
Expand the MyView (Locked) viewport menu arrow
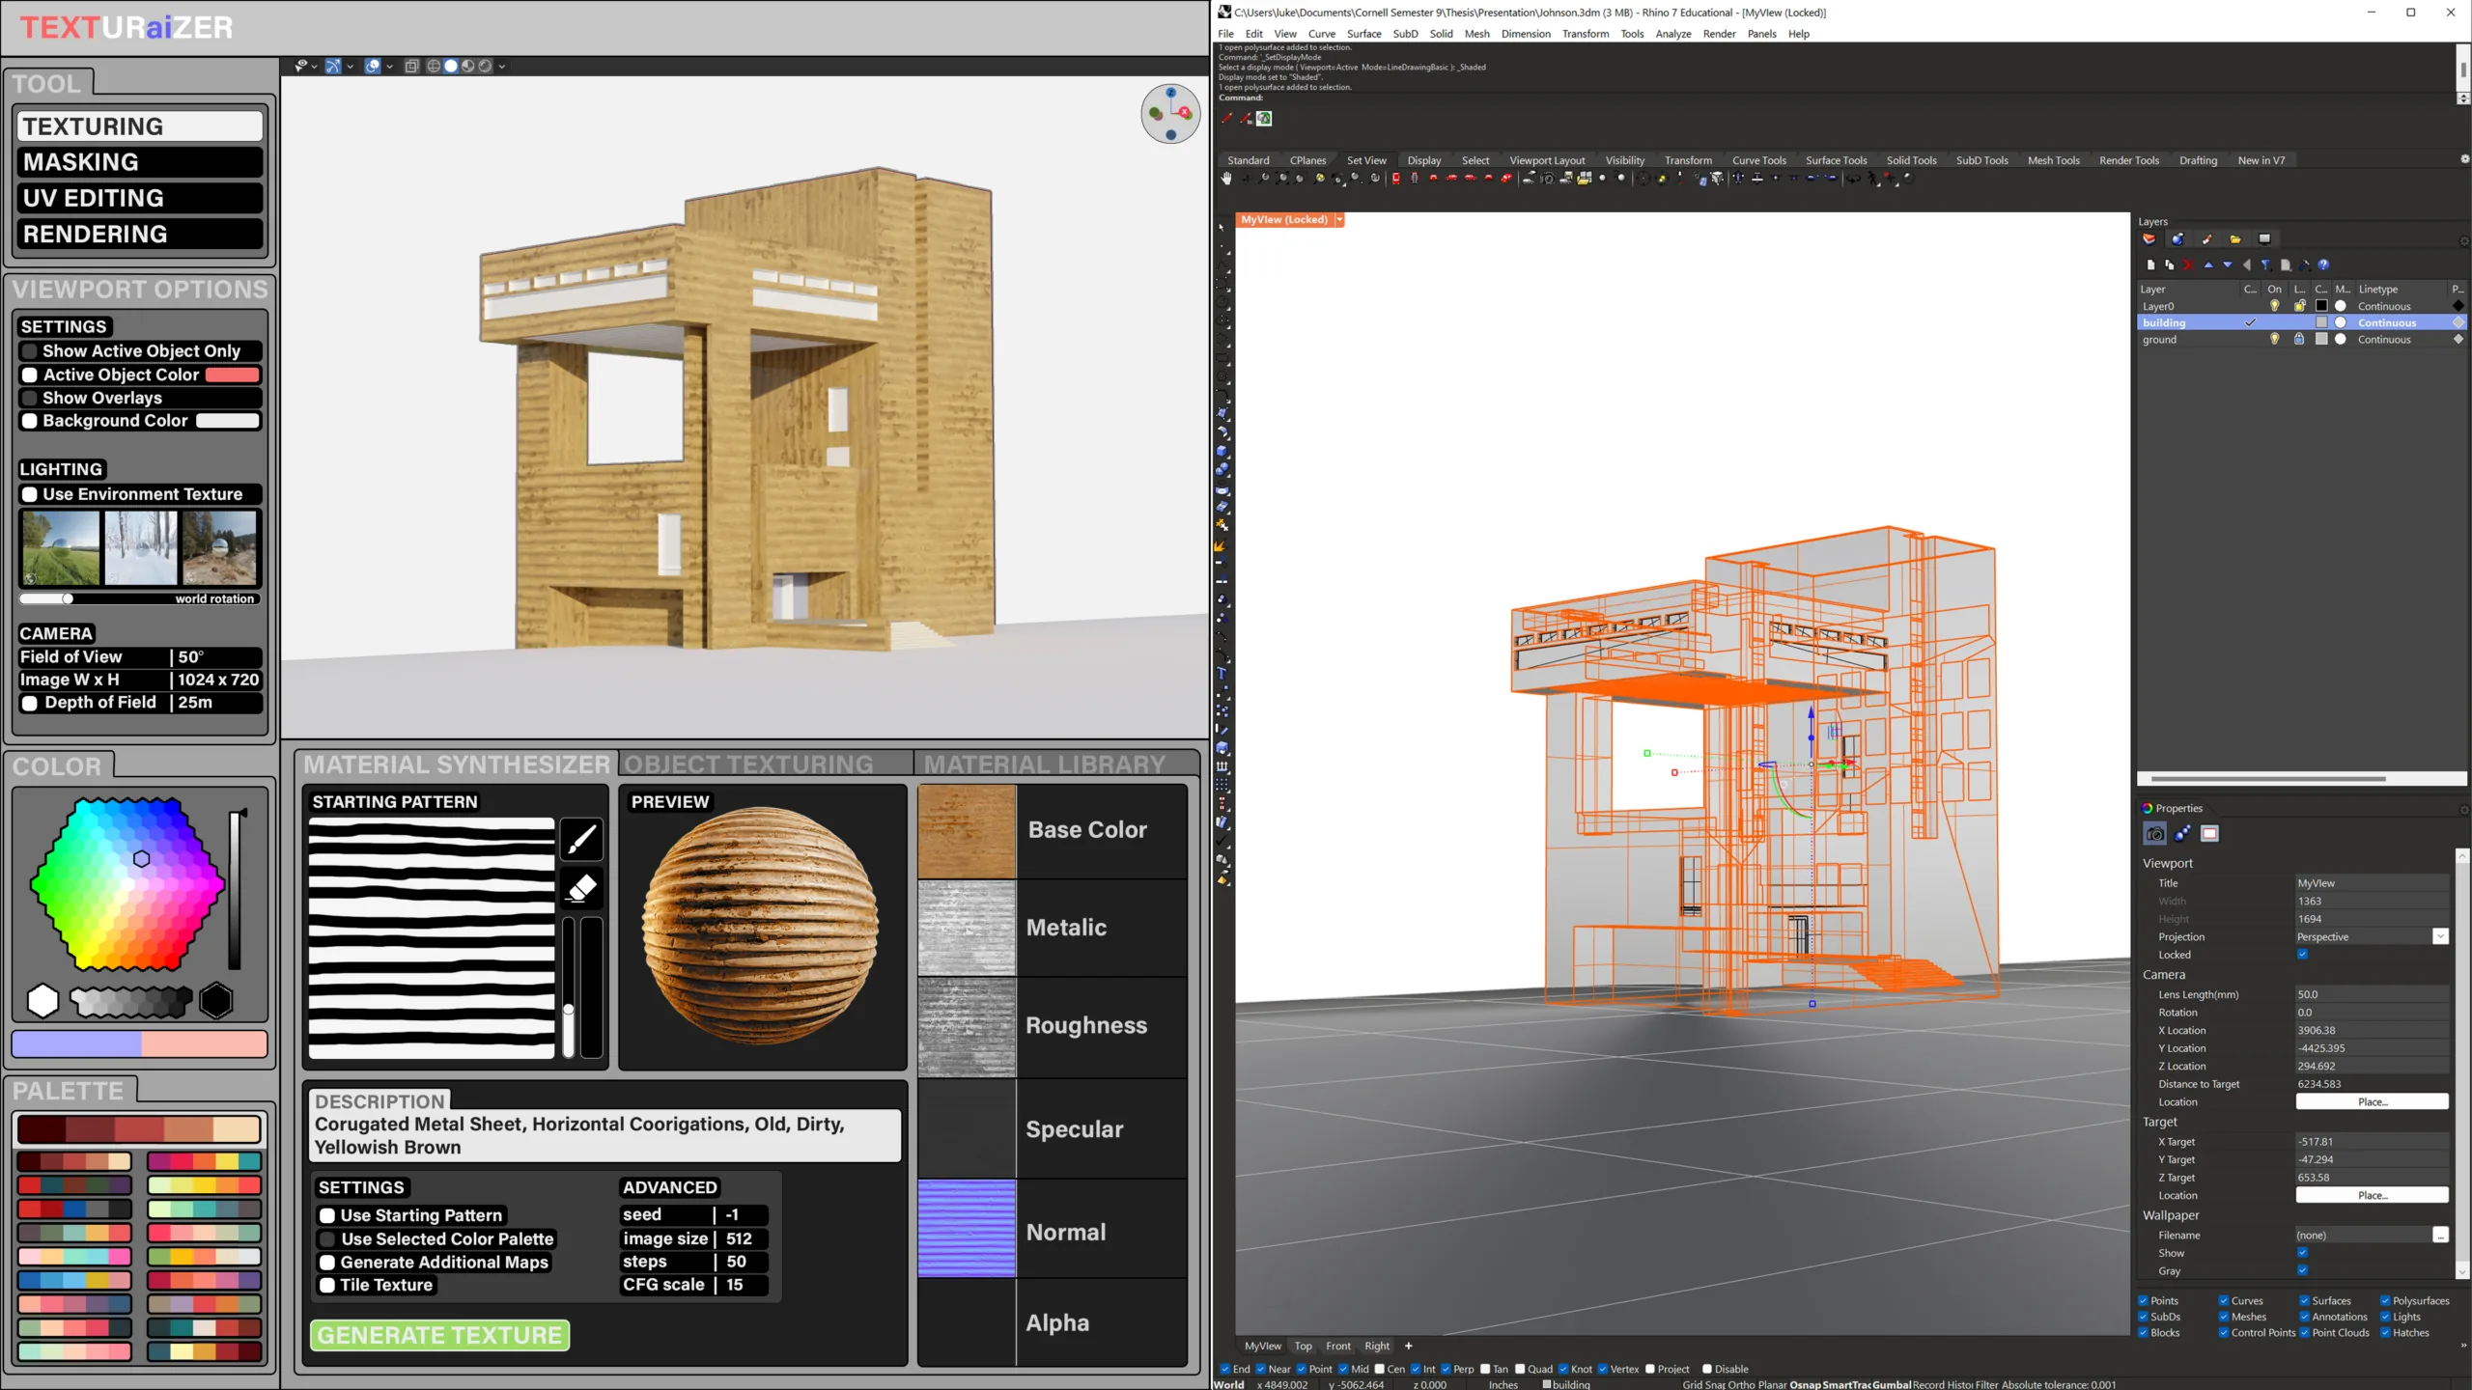click(x=1339, y=220)
